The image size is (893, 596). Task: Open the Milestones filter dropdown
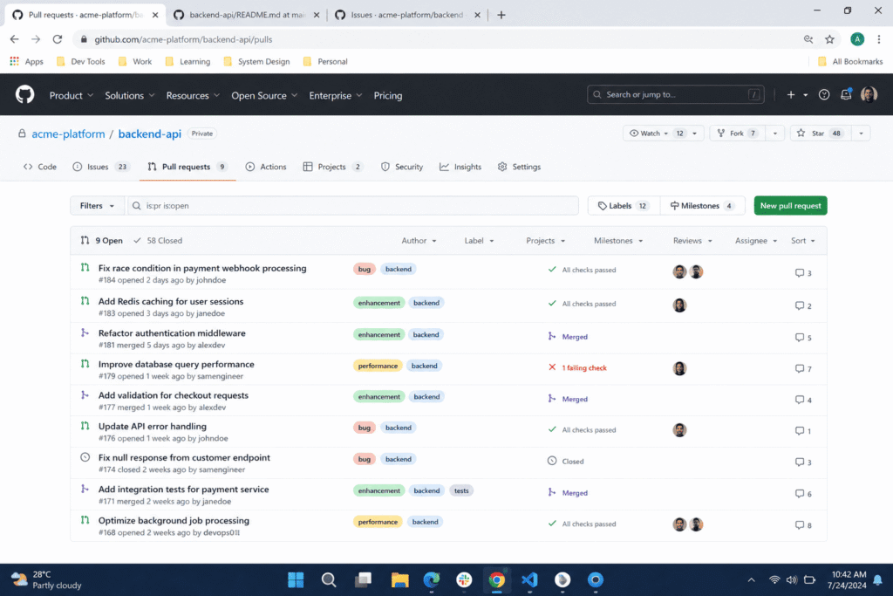[x=618, y=241]
